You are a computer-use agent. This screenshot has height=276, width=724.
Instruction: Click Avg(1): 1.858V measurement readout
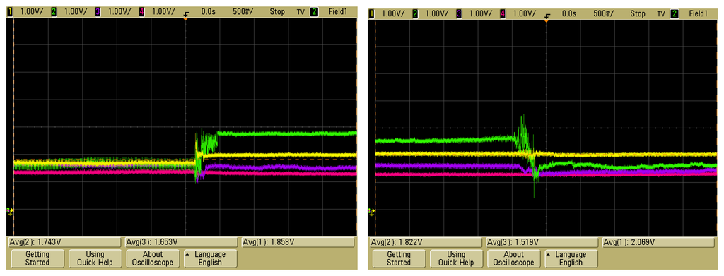coord(298,242)
